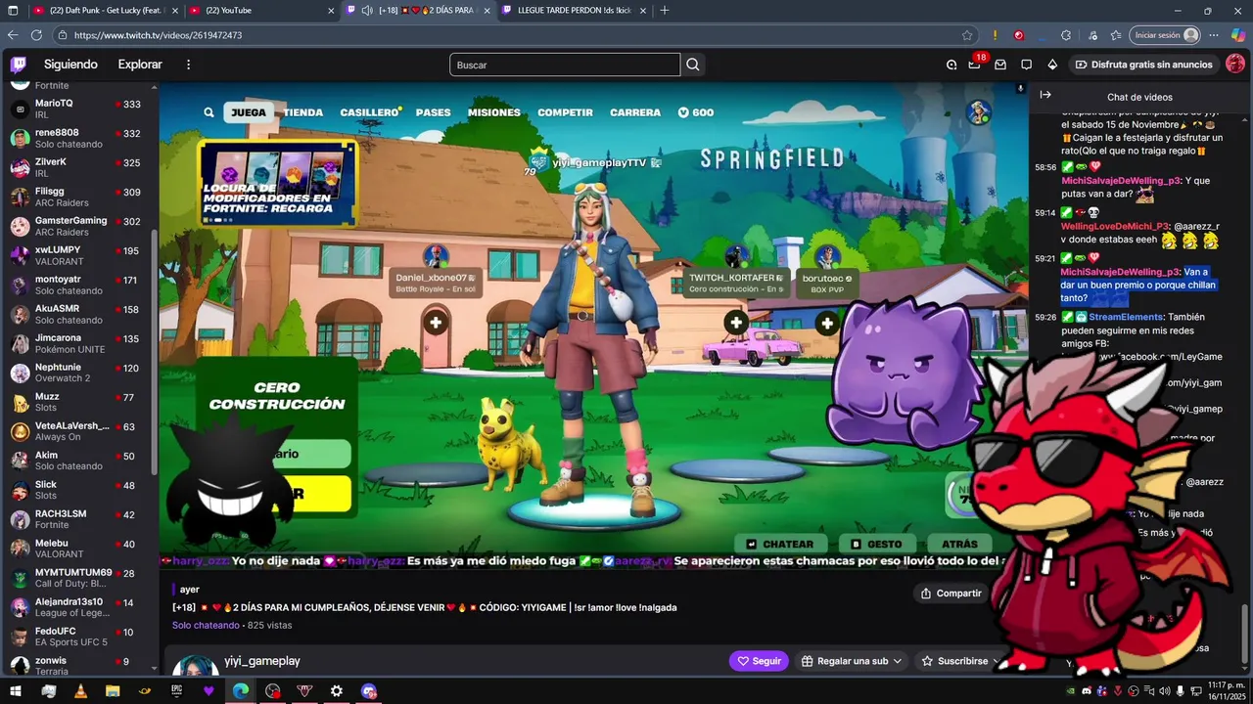Image resolution: width=1253 pixels, height=704 pixels.
Task: Open the Twitch home logo
Action: click(x=19, y=65)
